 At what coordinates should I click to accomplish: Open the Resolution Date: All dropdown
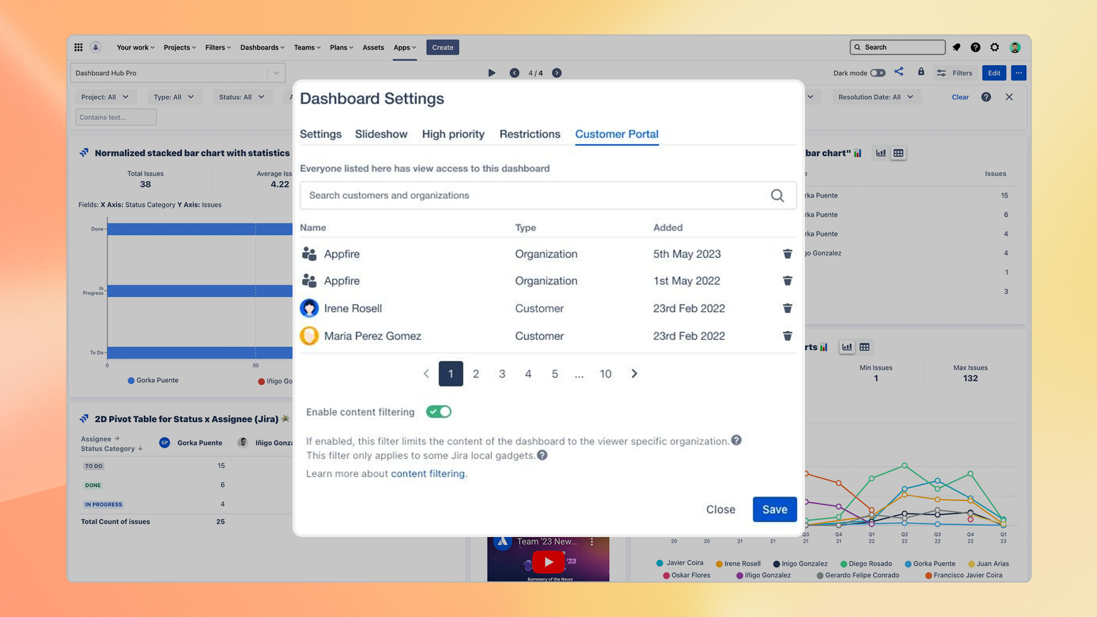click(x=876, y=97)
